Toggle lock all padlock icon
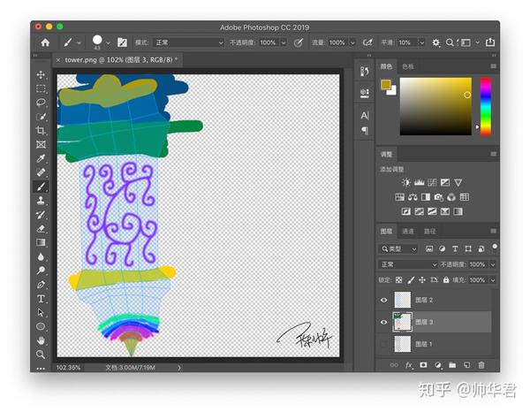 pos(446,280)
